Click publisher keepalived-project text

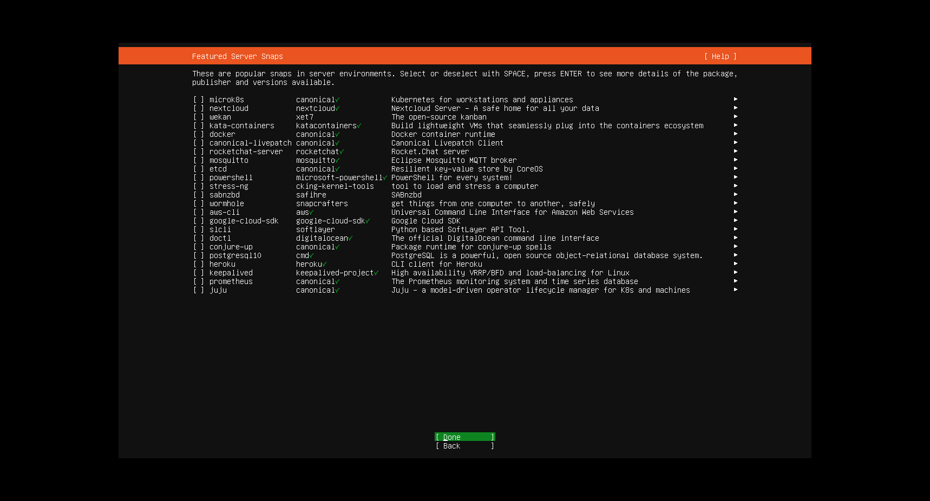point(335,273)
